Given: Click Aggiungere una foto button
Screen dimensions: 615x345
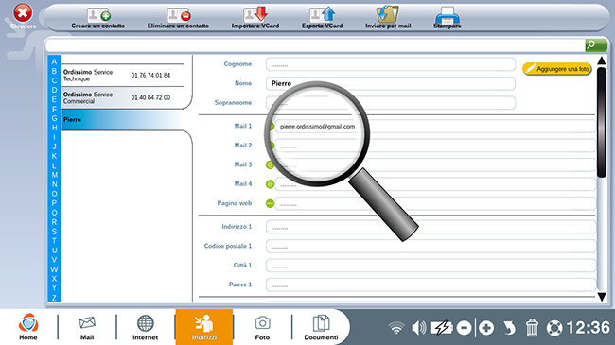Looking at the screenshot, I should pos(556,69).
